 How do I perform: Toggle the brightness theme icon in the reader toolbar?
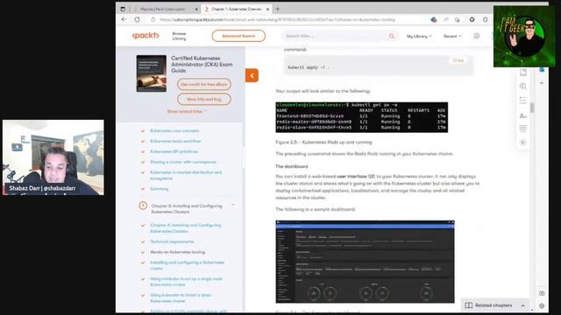click(523, 143)
